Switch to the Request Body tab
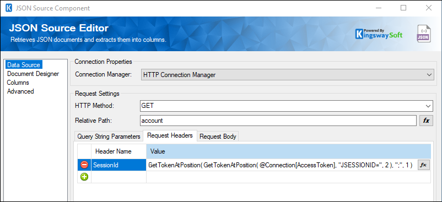The width and height of the screenshot is (442, 202). [x=218, y=137]
